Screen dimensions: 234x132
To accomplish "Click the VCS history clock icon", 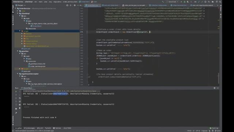I will point(205,2).
